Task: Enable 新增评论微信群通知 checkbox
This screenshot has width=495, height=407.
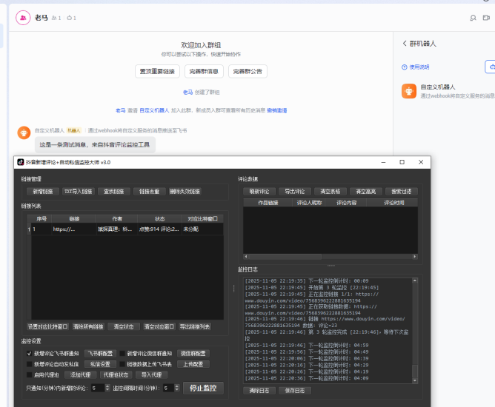Action: pyautogui.click(x=122, y=354)
